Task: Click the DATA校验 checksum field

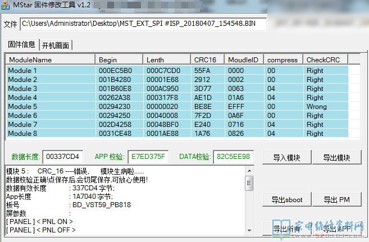Action: [x=234, y=157]
